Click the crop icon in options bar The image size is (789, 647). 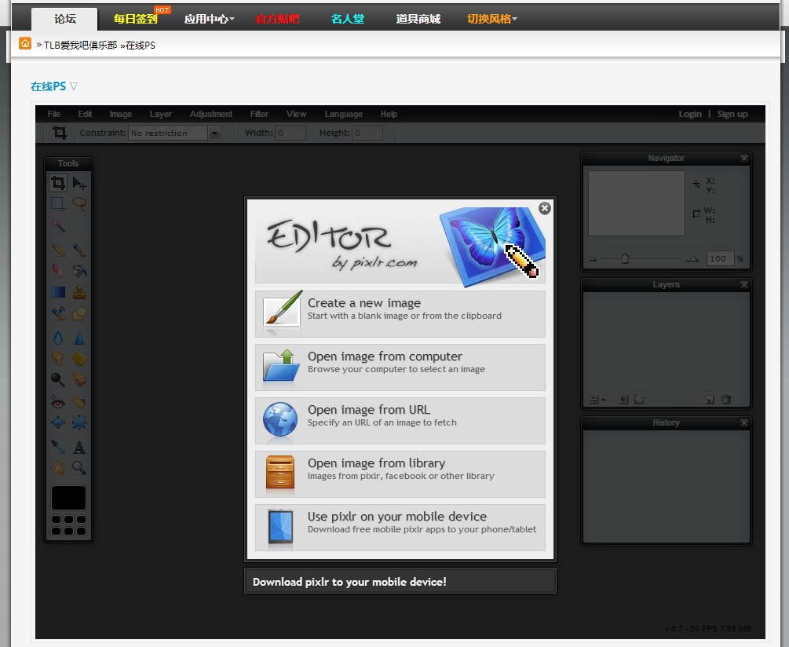pos(60,133)
